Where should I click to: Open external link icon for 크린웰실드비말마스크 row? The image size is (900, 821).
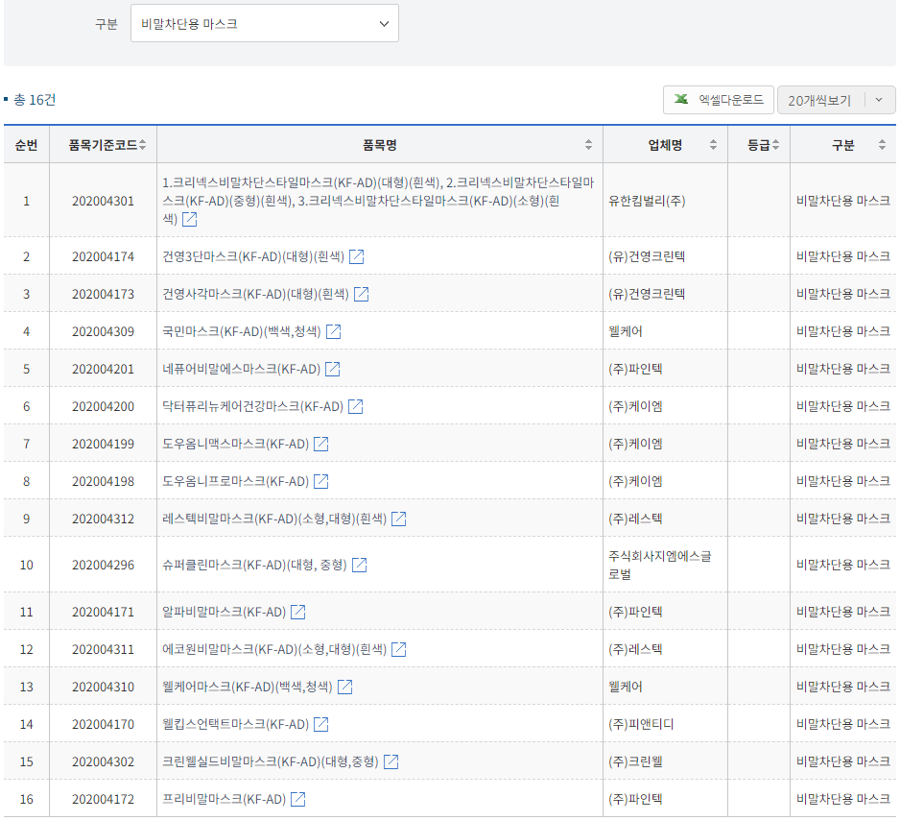point(391,761)
